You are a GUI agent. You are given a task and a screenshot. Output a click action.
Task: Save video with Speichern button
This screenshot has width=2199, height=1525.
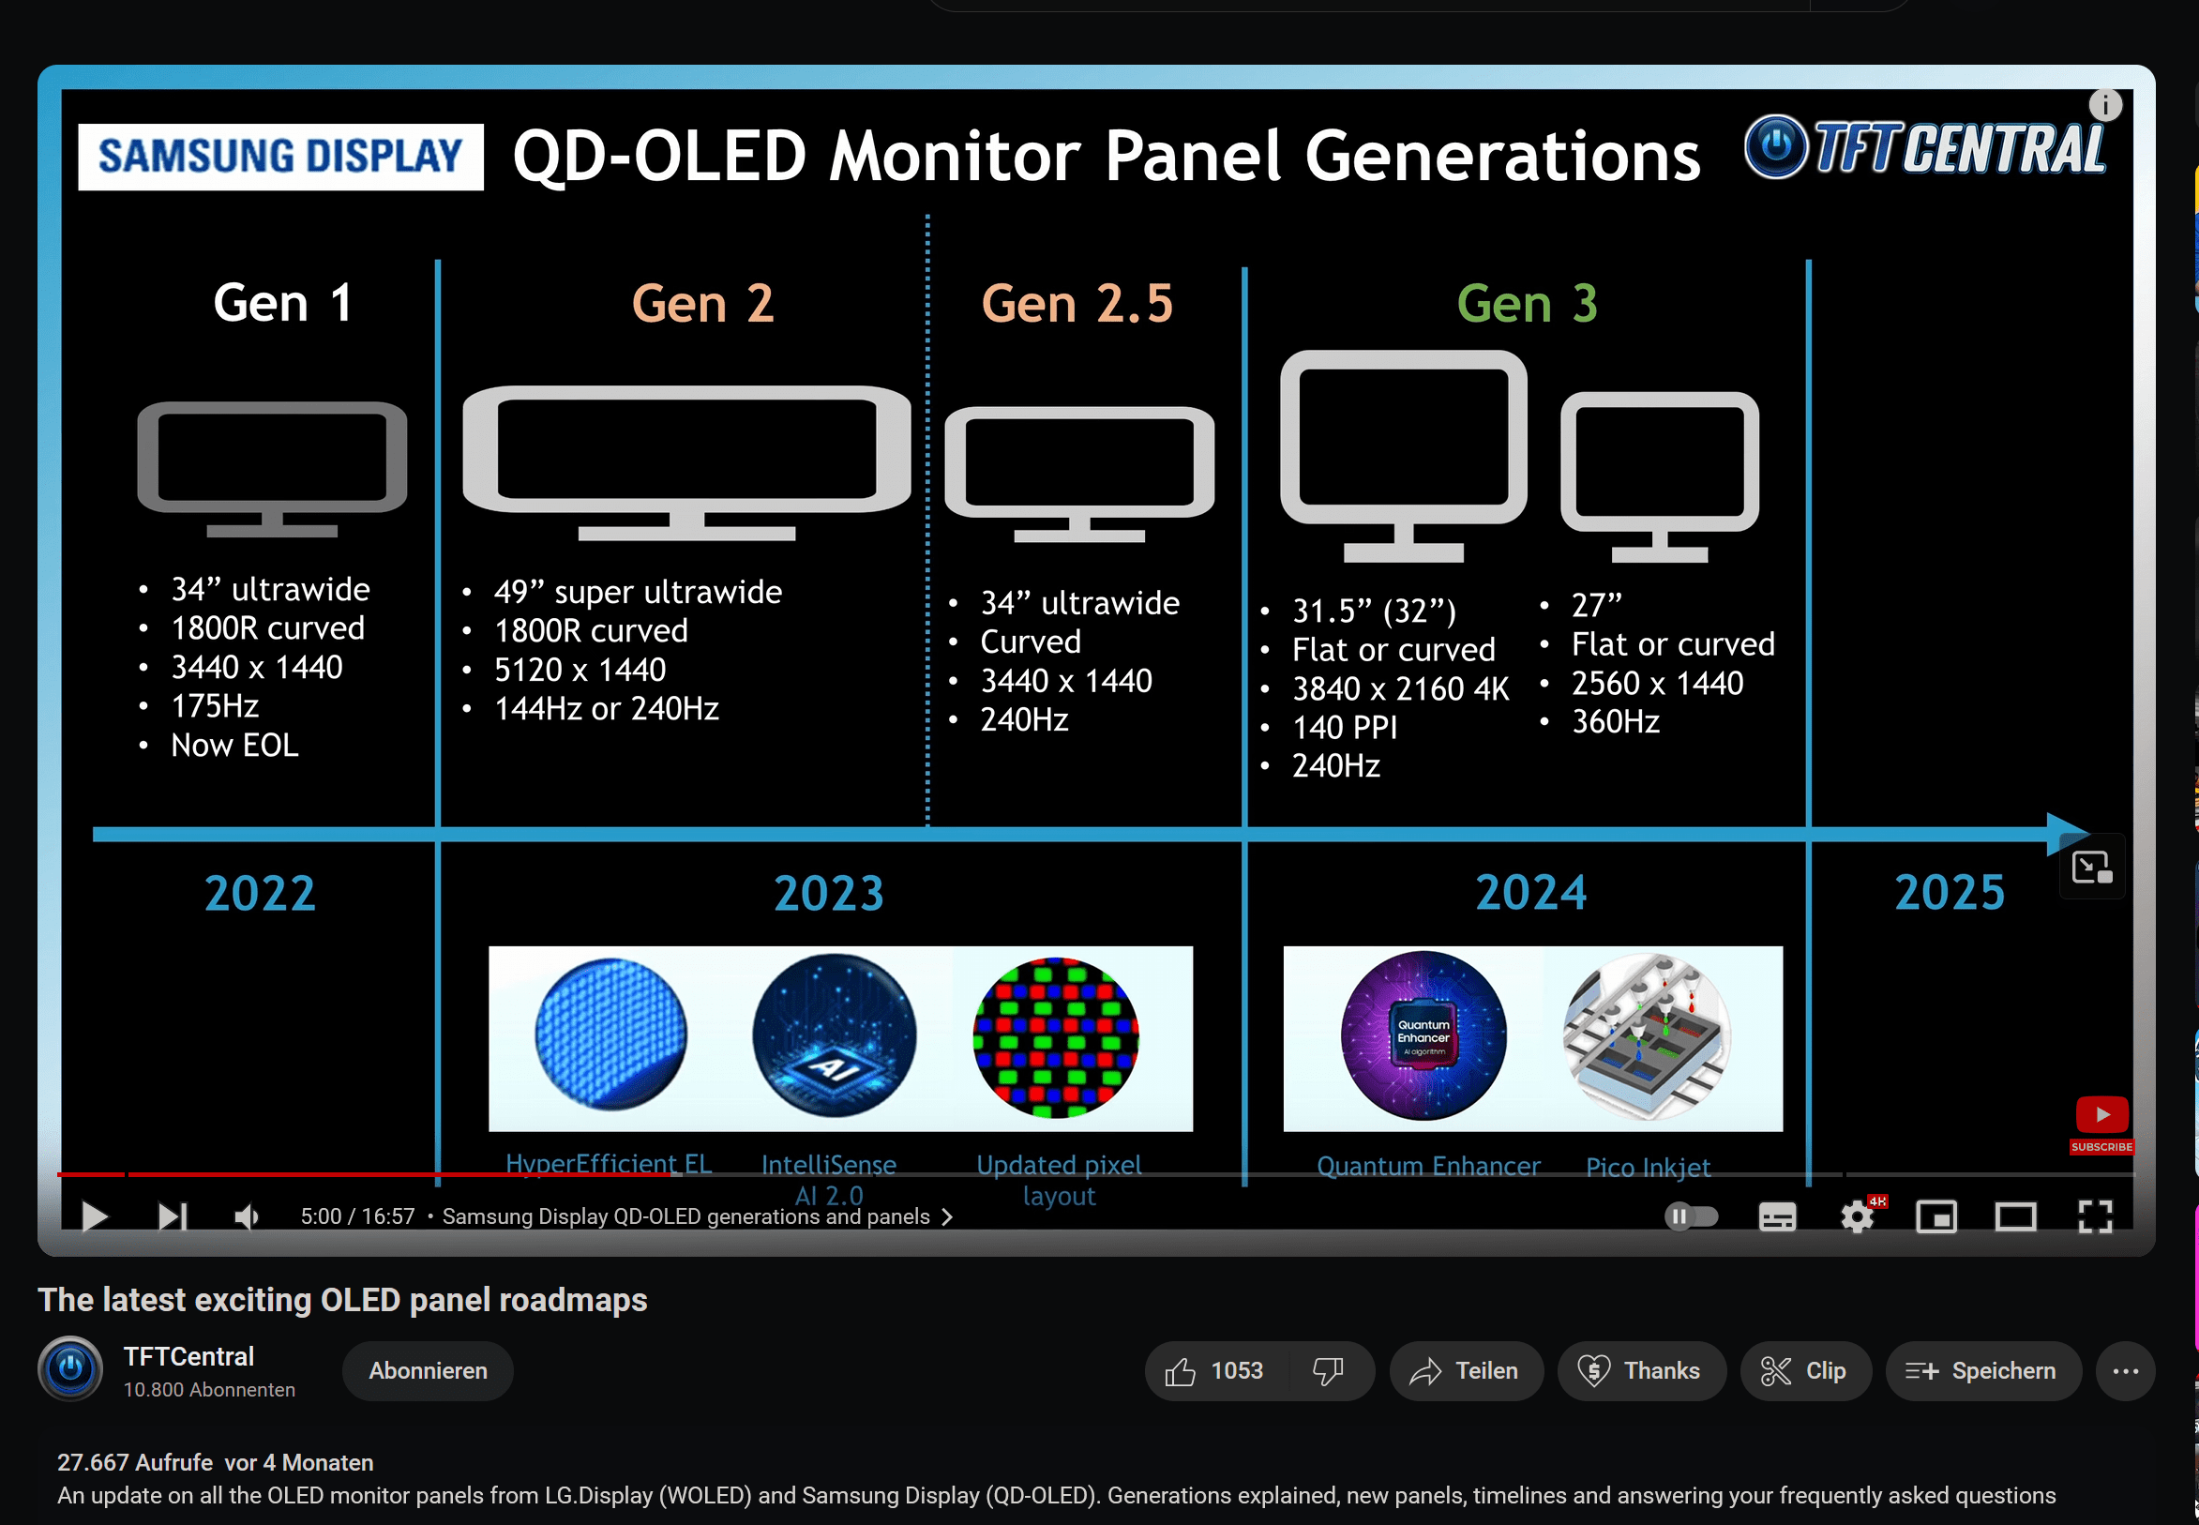(x=1982, y=1371)
